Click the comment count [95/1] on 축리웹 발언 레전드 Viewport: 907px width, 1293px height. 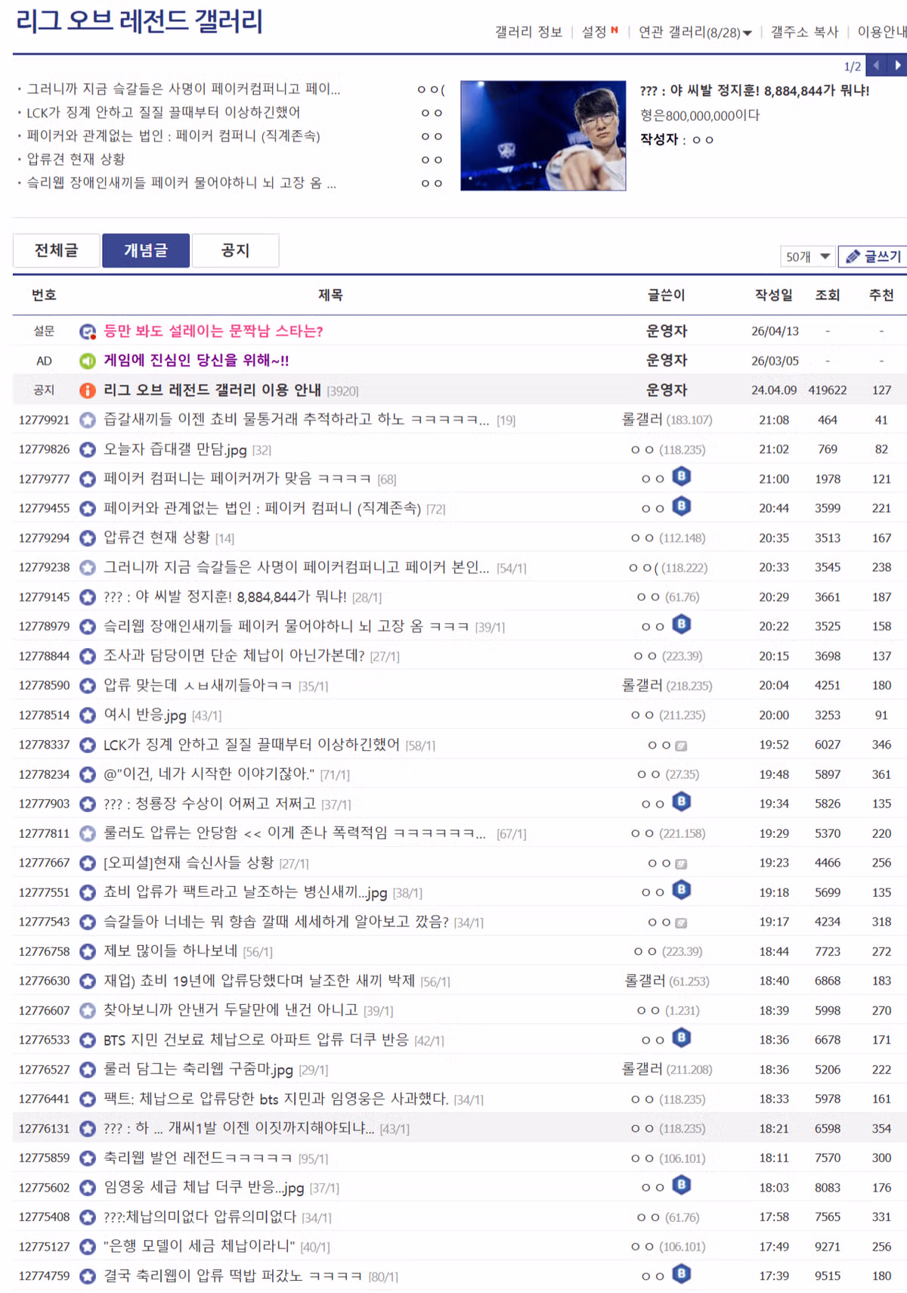(313, 1158)
